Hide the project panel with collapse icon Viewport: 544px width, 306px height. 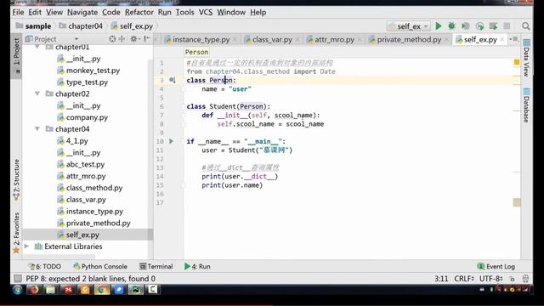(x=147, y=39)
